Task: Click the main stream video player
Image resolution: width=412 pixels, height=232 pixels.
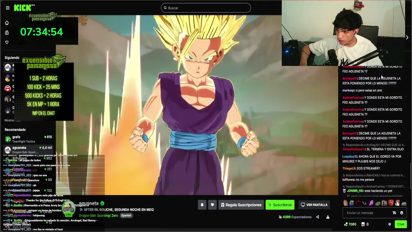Action: tap(197, 105)
